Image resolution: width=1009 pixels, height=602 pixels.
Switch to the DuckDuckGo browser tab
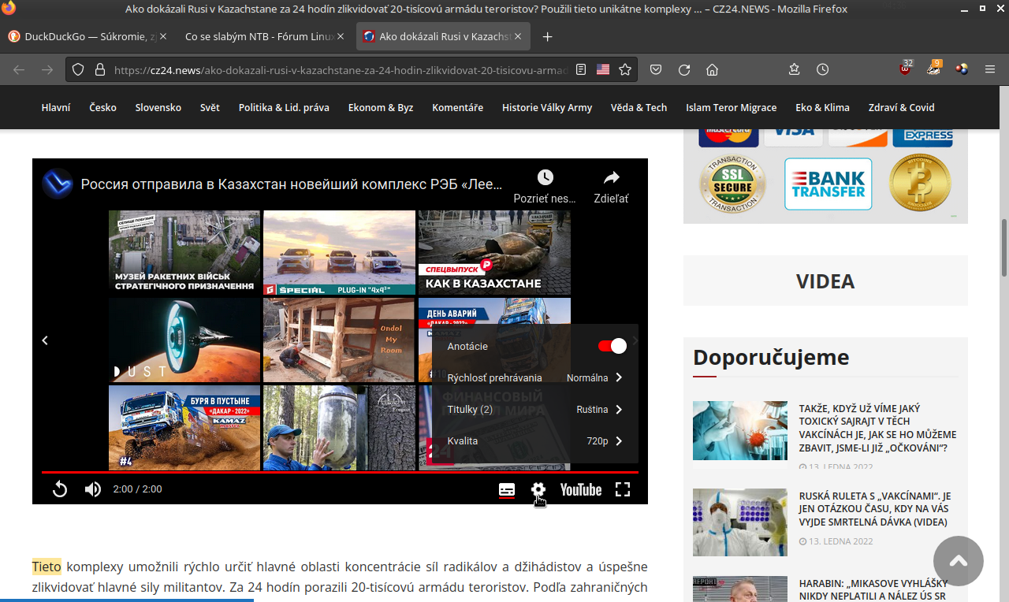tap(86, 36)
